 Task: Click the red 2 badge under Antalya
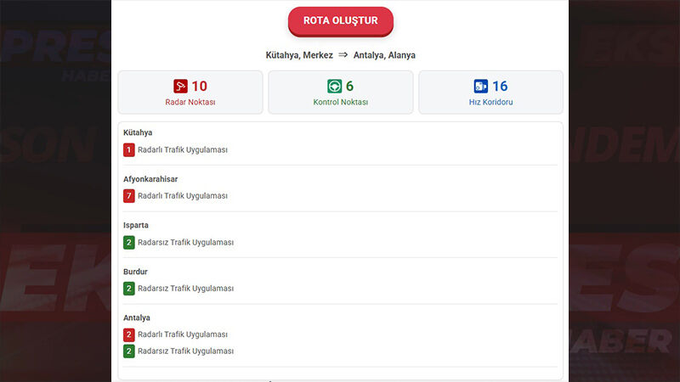129,334
